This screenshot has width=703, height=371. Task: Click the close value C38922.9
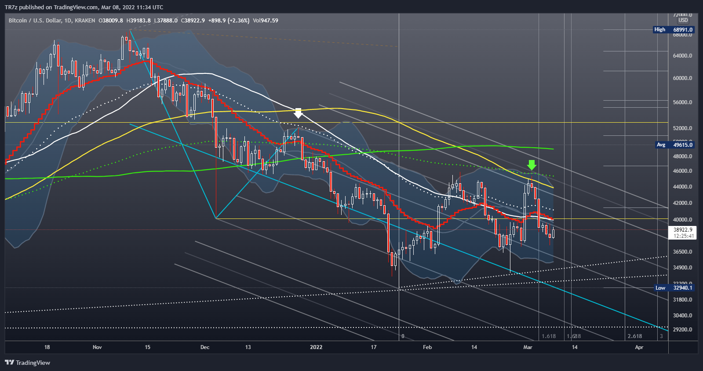click(x=193, y=20)
